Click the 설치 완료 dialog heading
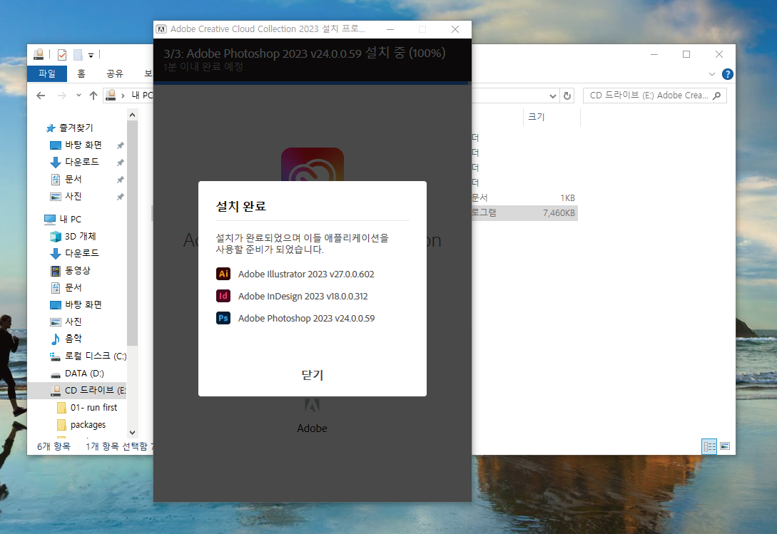The width and height of the screenshot is (777, 534). [241, 206]
